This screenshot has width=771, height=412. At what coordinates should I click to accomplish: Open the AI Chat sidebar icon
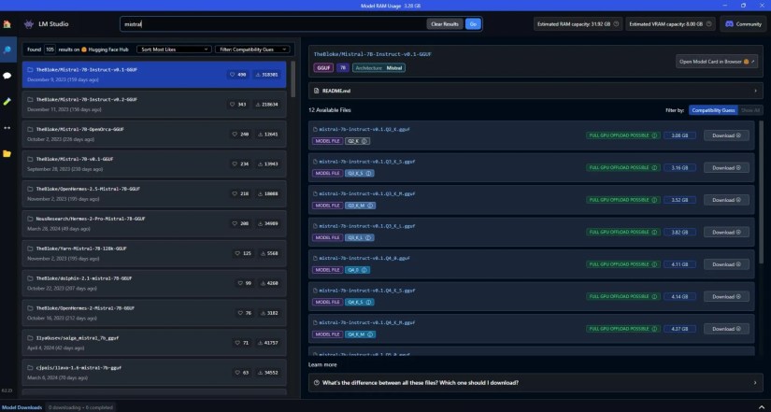[7, 76]
